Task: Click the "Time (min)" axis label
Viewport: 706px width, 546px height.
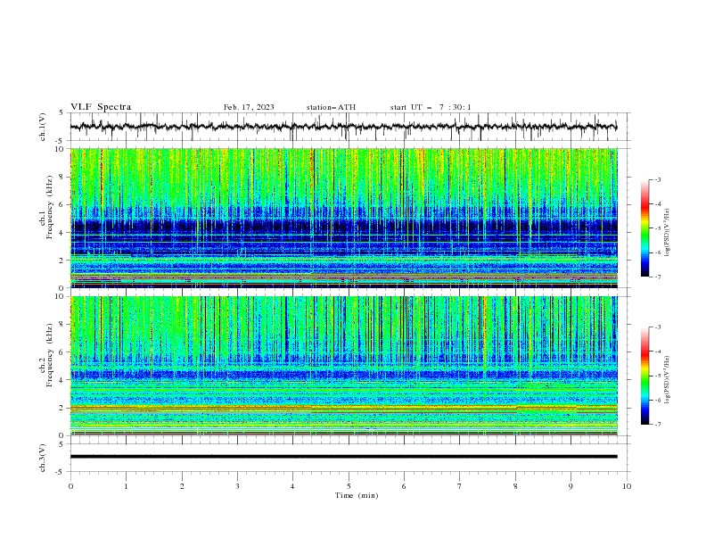Action: [357, 495]
